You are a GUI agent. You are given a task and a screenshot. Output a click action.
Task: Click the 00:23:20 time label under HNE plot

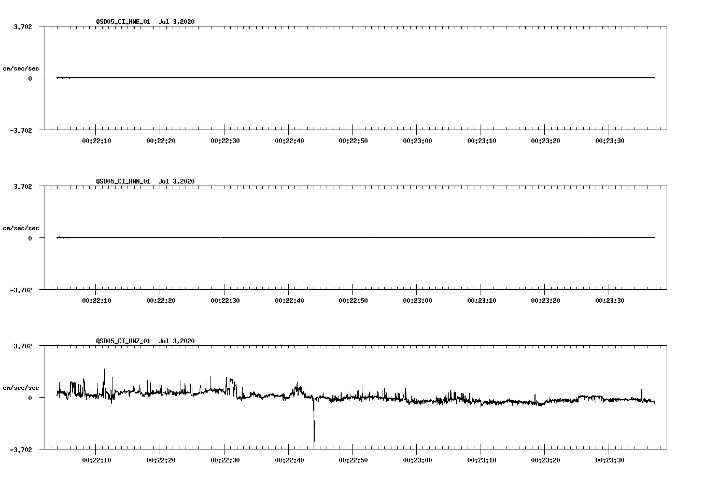[545, 141]
